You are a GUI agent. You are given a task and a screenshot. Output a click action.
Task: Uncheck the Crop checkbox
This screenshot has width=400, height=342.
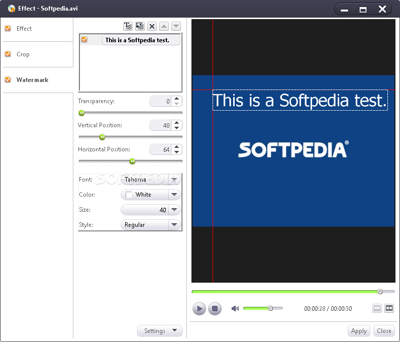click(8, 54)
